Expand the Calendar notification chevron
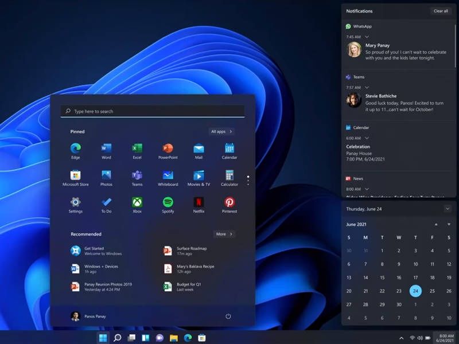Screen dimensions: 459x344 point(367,138)
